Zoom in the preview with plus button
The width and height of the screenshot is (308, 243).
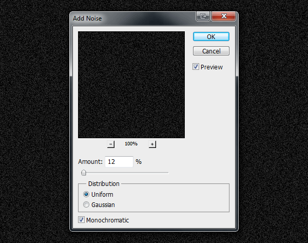tap(152, 144)
